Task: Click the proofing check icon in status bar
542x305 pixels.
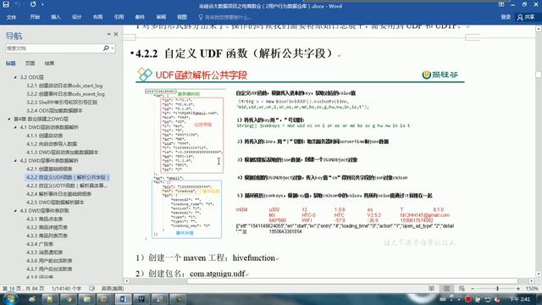Action: coord(91,288)
